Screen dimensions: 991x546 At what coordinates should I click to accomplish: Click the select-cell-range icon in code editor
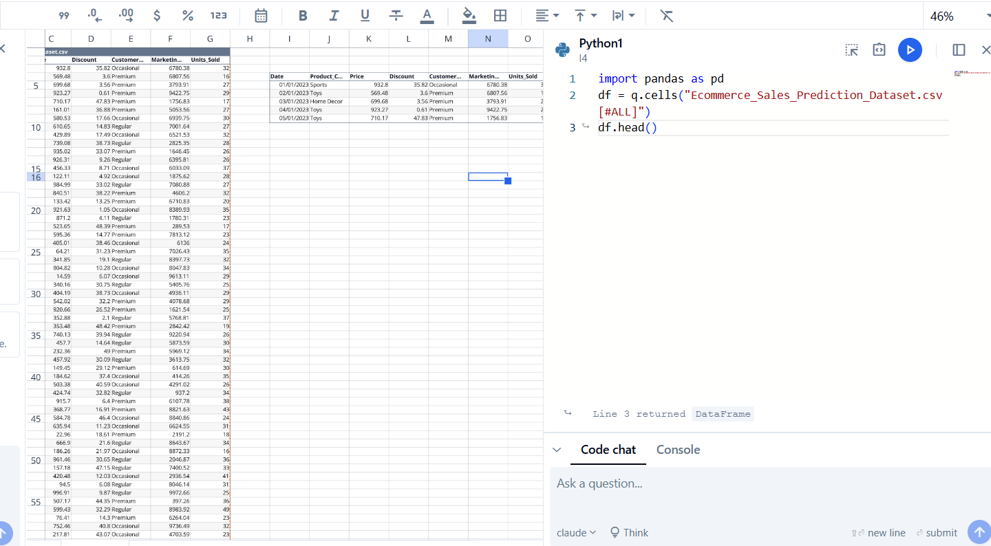[x=852, y=50]
